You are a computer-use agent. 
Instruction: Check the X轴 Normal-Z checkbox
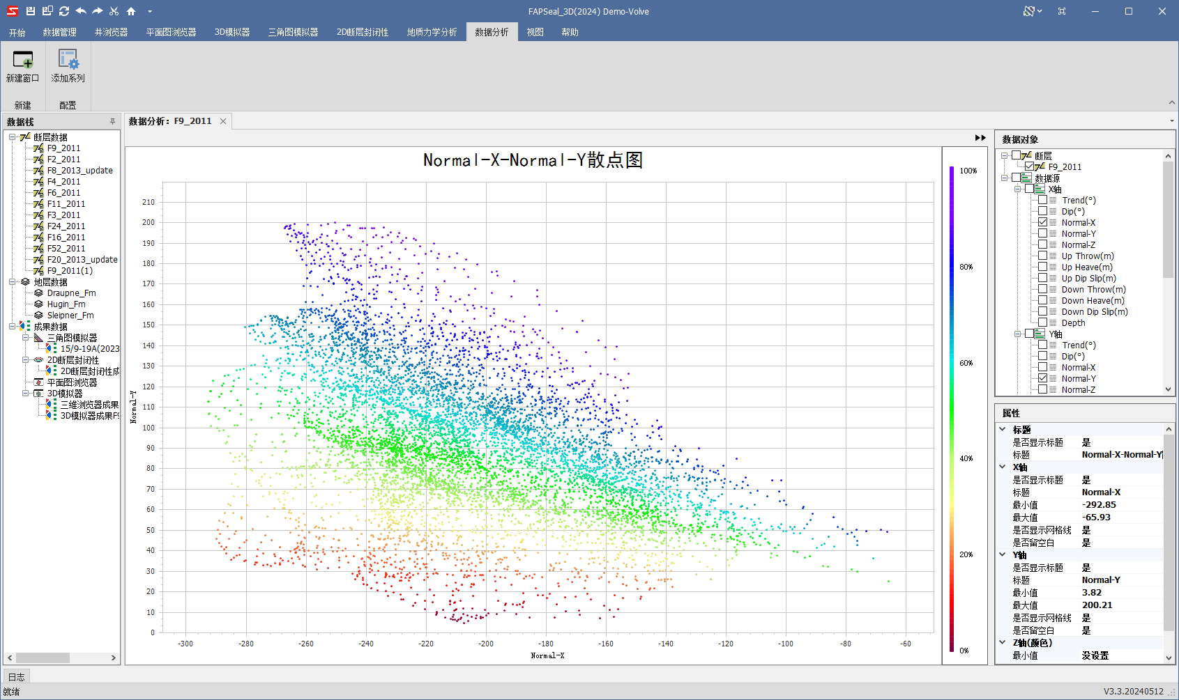1043,244
